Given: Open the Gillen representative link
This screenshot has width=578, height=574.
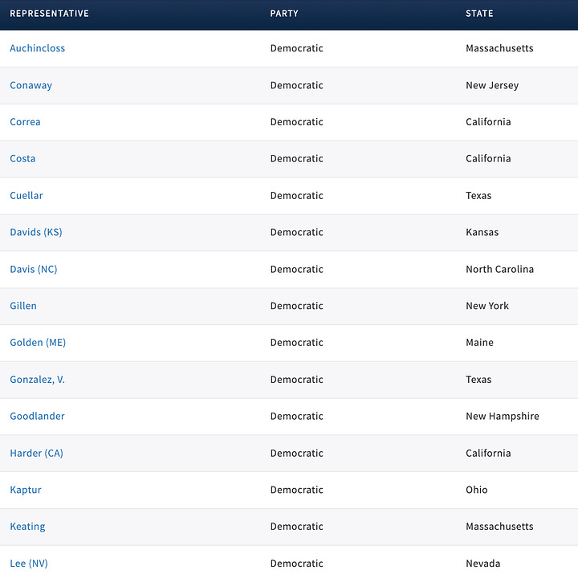Looking at the screenshot, I should [x=23, y=306].
